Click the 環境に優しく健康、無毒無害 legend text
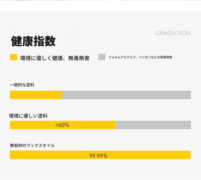This screenshot has height=180, width=201. point(55,58)
